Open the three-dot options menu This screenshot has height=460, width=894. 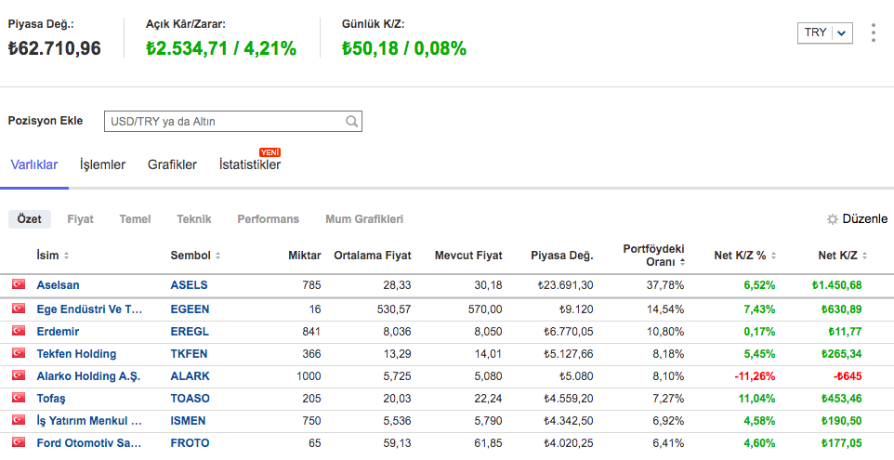click(x=873, y=33)
